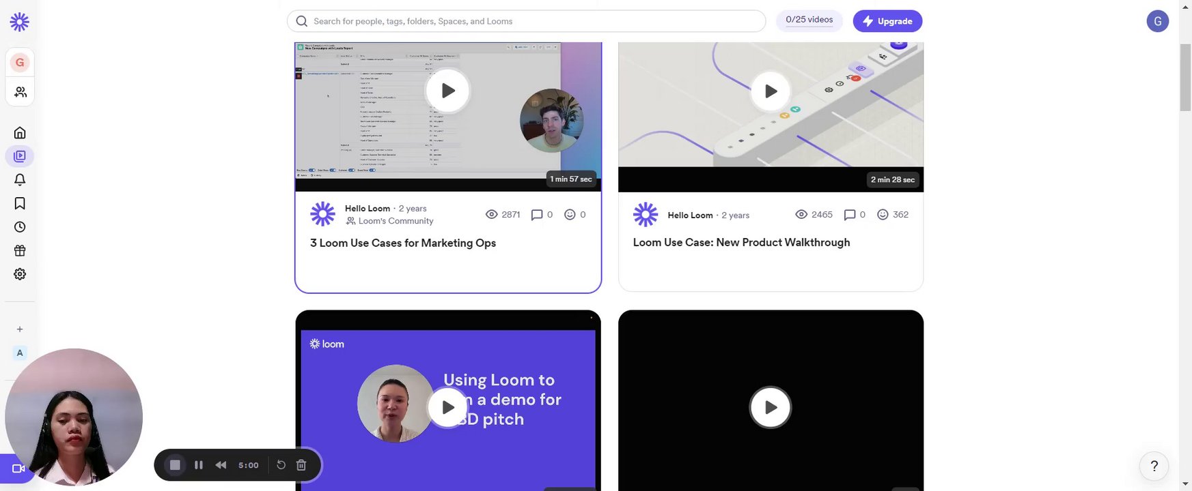Viewport: 1192px width, 491px height.
Task: Open the Gift rewards icon in sidebar
Action: pos(20,250)
